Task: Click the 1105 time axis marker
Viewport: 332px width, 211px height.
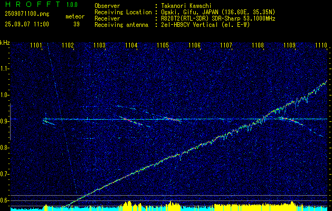Action: 163,45
